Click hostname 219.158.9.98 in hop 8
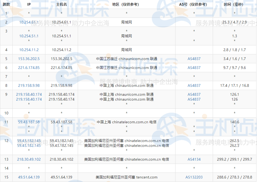This screenshot has width=257, height=182. (x=61, y=85)
